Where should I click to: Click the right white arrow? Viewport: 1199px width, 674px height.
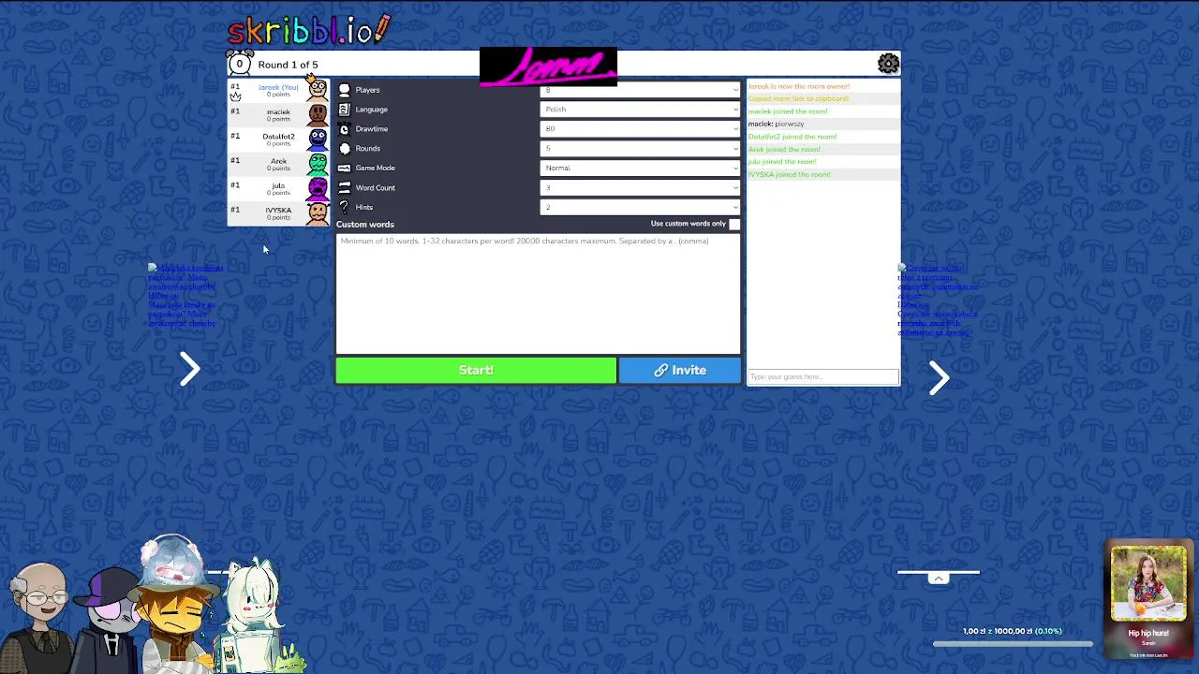pyautogui.click(x=940, y=377)
